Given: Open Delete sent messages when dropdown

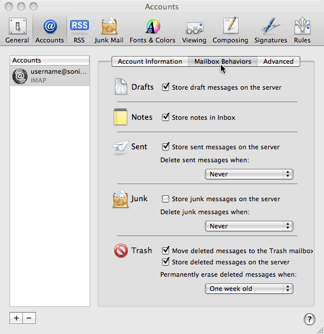Looking at the screenshot, I should click(249, 174).
